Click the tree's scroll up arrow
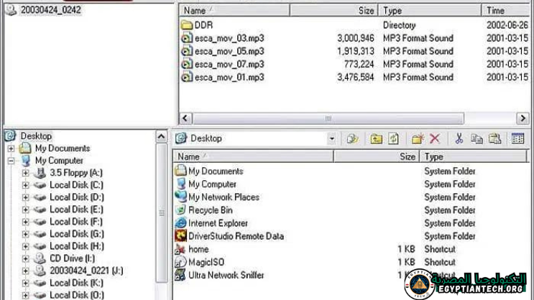This screenshot has height=300, width=534. point(161,137)
